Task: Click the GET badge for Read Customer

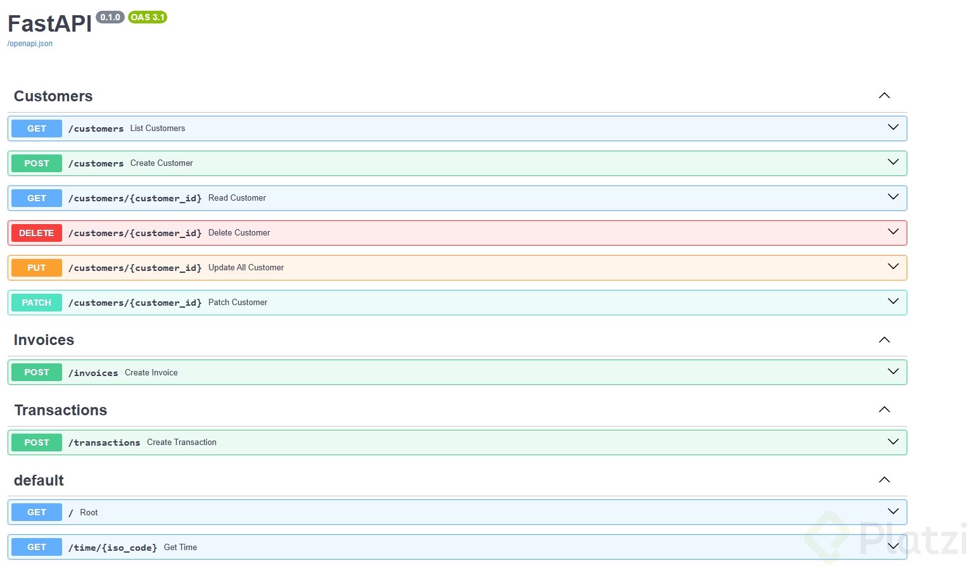Action: pyautogui.click(x=37, y=198)
